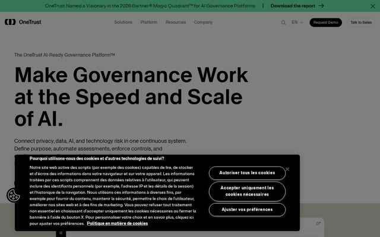
Task: Open the Resources menu
Action: coord(176,23)
